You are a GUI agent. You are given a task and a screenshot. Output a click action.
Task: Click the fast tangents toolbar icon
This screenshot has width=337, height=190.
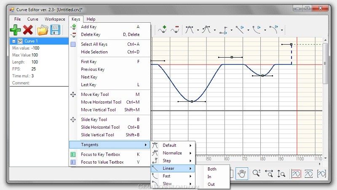click(x=257, y=29)
